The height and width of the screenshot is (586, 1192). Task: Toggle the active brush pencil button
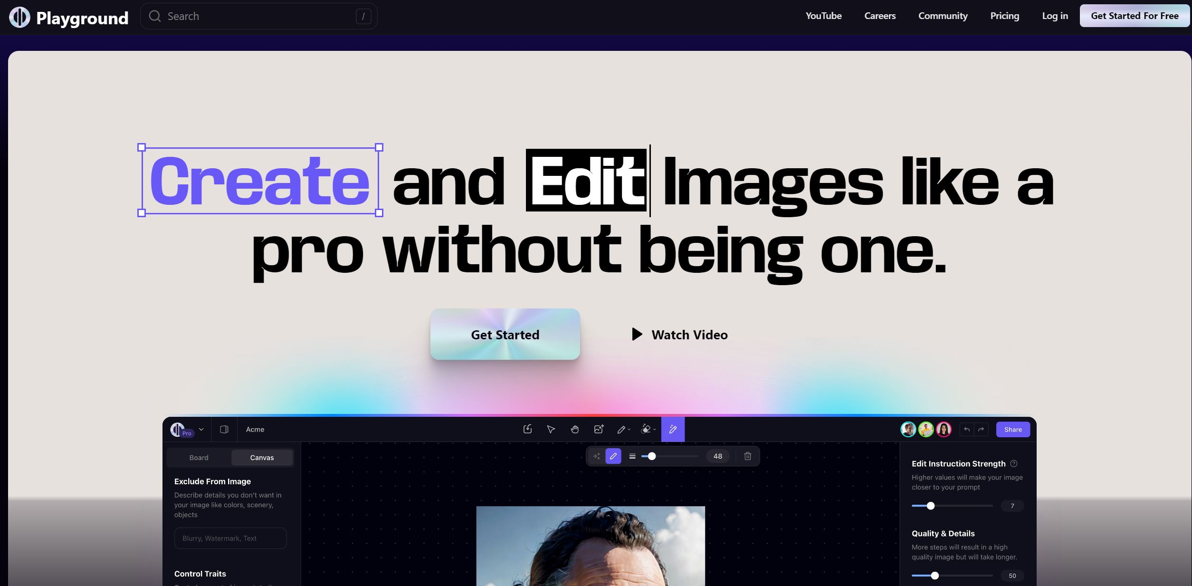tap(613, 456)
